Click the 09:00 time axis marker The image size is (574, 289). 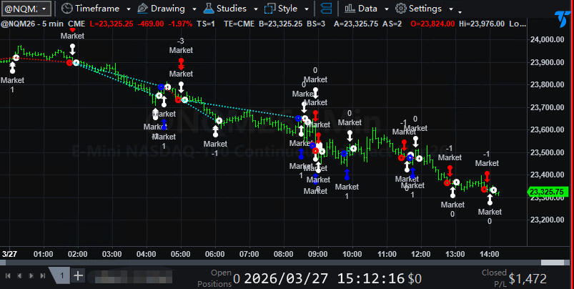(x=317, y=254)
